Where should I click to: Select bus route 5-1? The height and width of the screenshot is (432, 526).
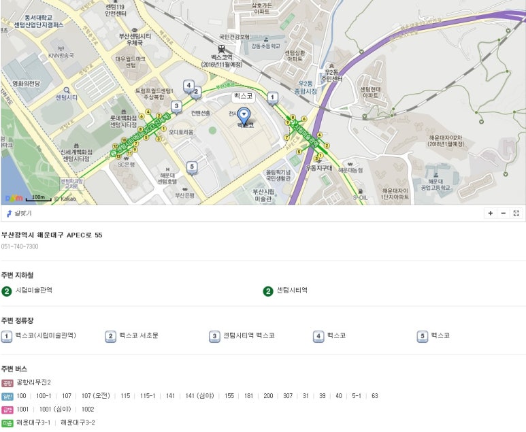pos(357,396)
